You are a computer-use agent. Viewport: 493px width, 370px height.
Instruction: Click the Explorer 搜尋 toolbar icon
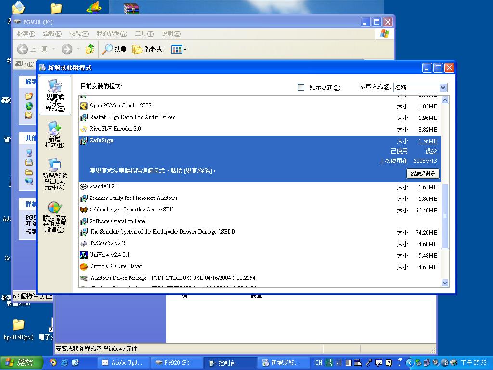click(x=114, y=49)
